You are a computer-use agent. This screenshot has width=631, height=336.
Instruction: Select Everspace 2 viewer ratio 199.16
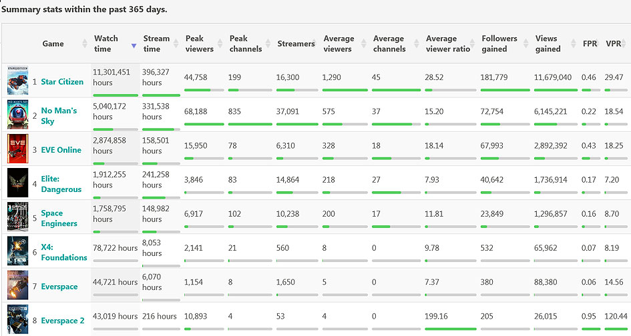[436, 316]
